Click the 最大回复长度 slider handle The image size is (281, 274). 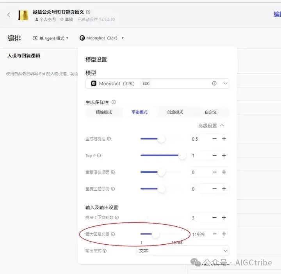pyautogui.click(x=156, y=234)
